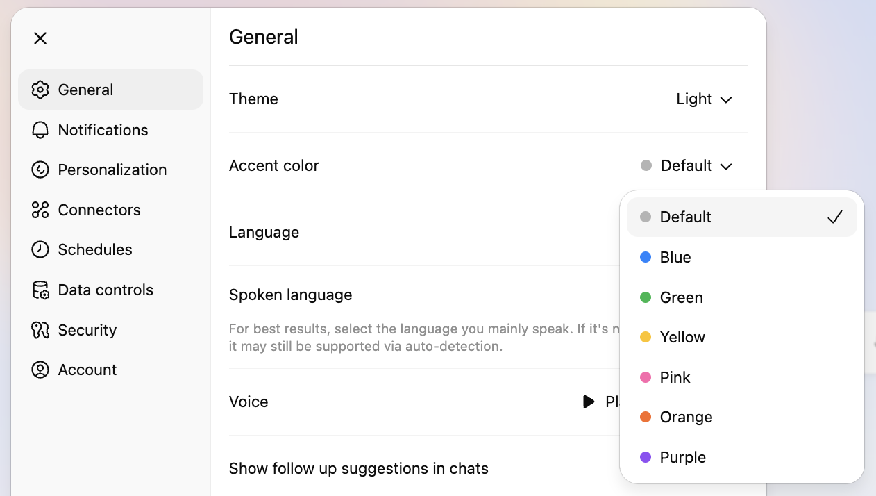
Task: Click the General gear icon
Action: pyautogui.click(x=40, y=90)
